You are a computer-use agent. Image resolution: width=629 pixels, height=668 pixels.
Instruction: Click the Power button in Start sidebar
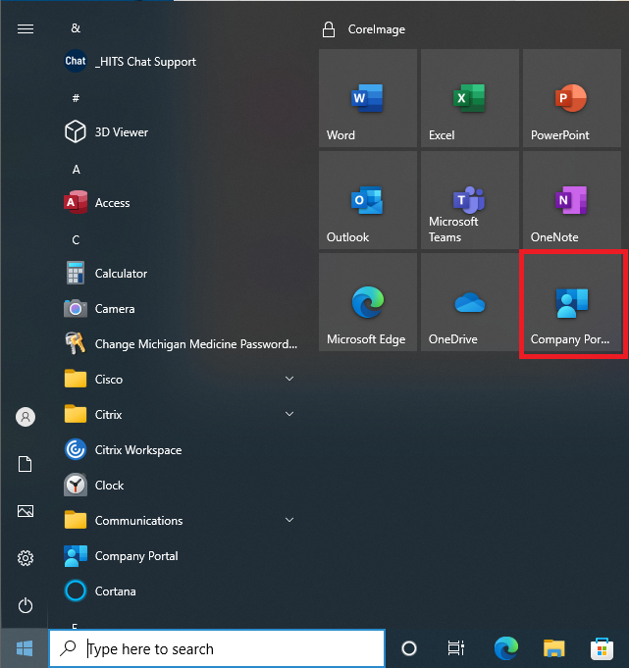[26, 605]
